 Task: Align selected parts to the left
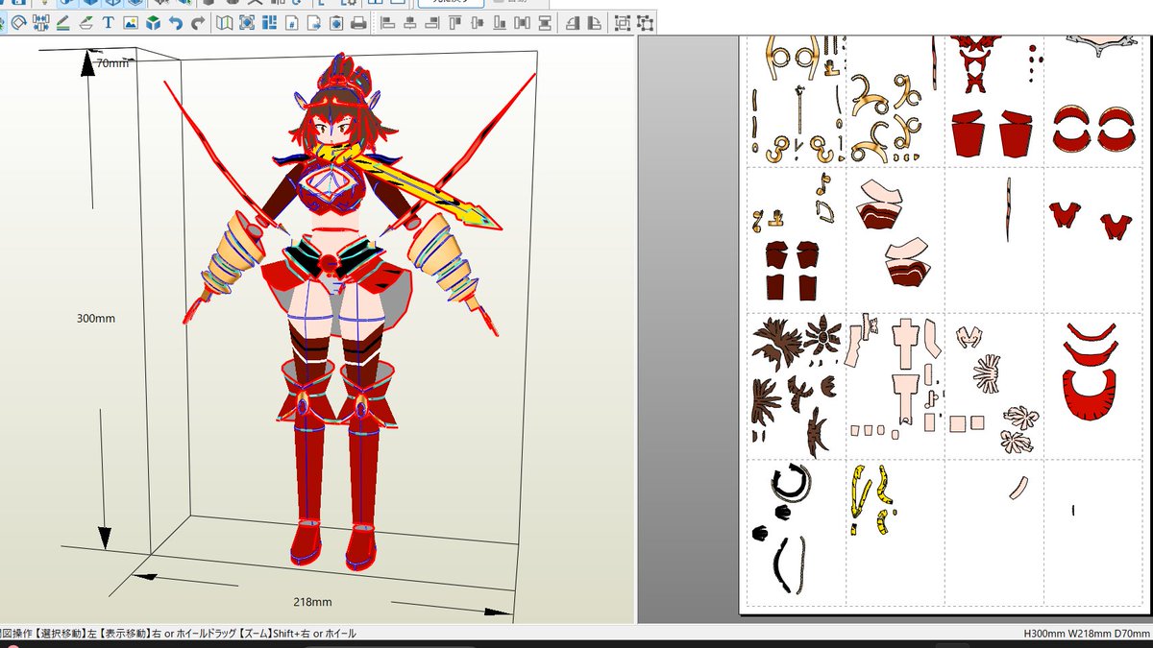click(x=387, y=22)
